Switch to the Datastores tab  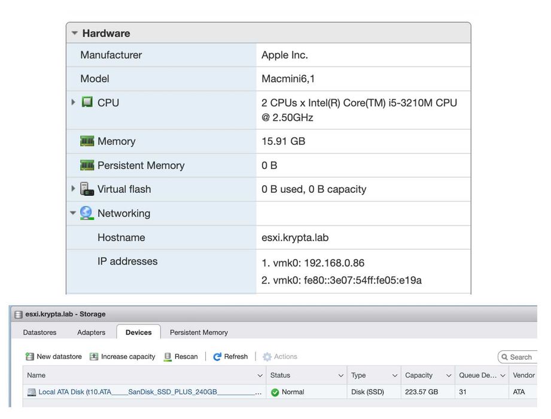[39, 332]
